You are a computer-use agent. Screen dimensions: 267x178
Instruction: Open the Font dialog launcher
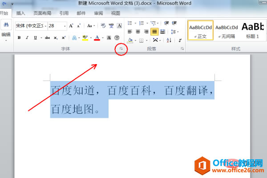[121, 49]
